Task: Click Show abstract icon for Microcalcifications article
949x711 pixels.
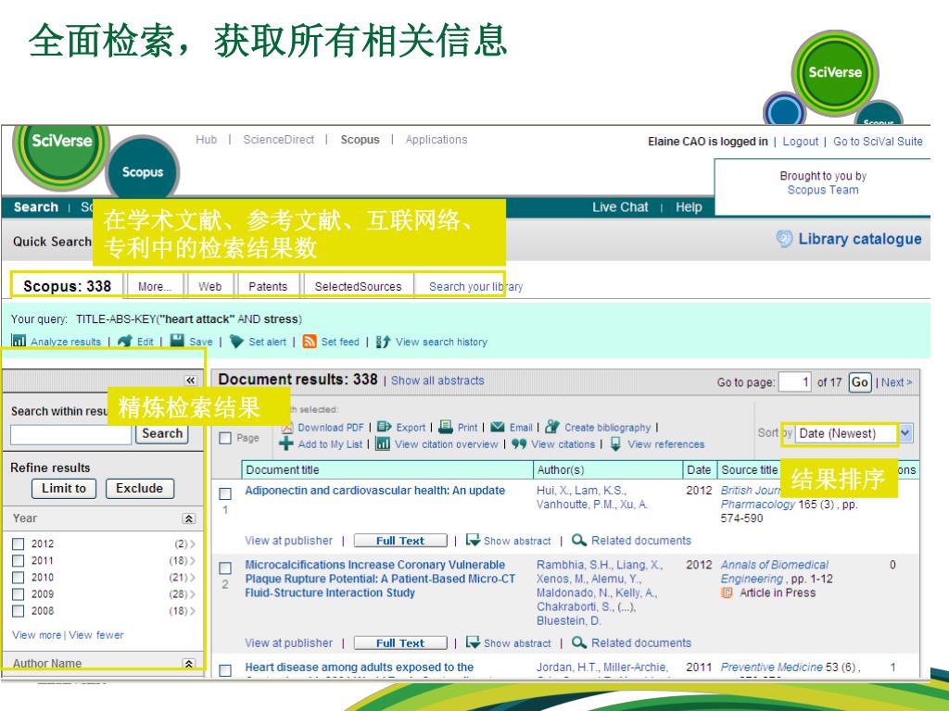Action: (x=473, y=642)
